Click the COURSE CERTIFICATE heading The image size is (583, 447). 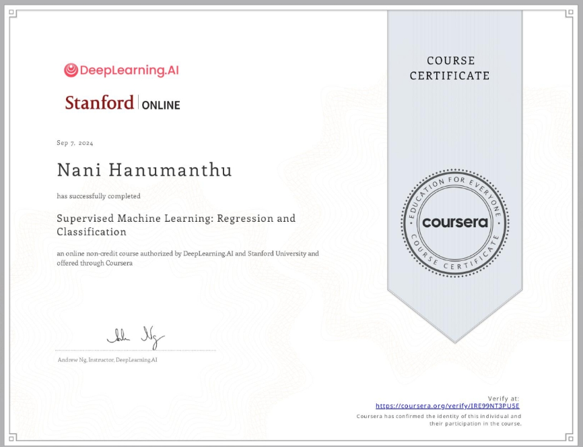click(x=450, y=68)
